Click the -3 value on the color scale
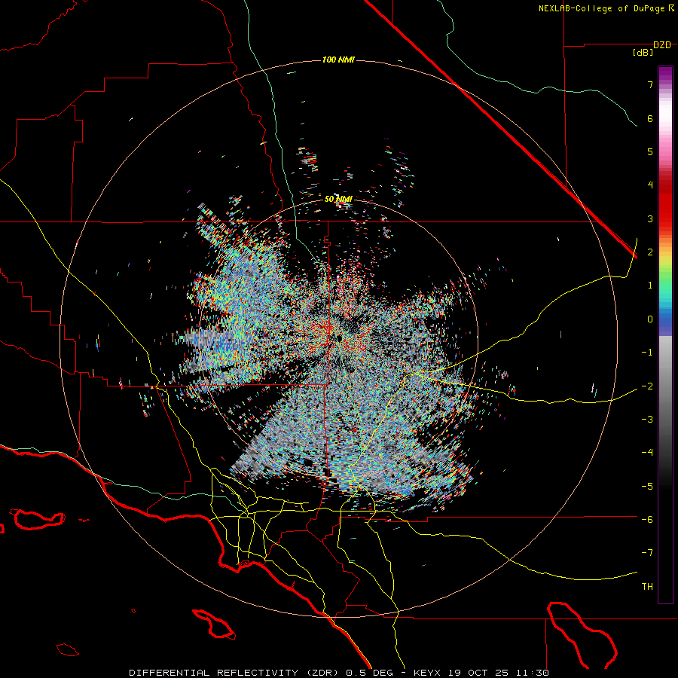This screenshot has width=678, height=678. tap(647, 420)
